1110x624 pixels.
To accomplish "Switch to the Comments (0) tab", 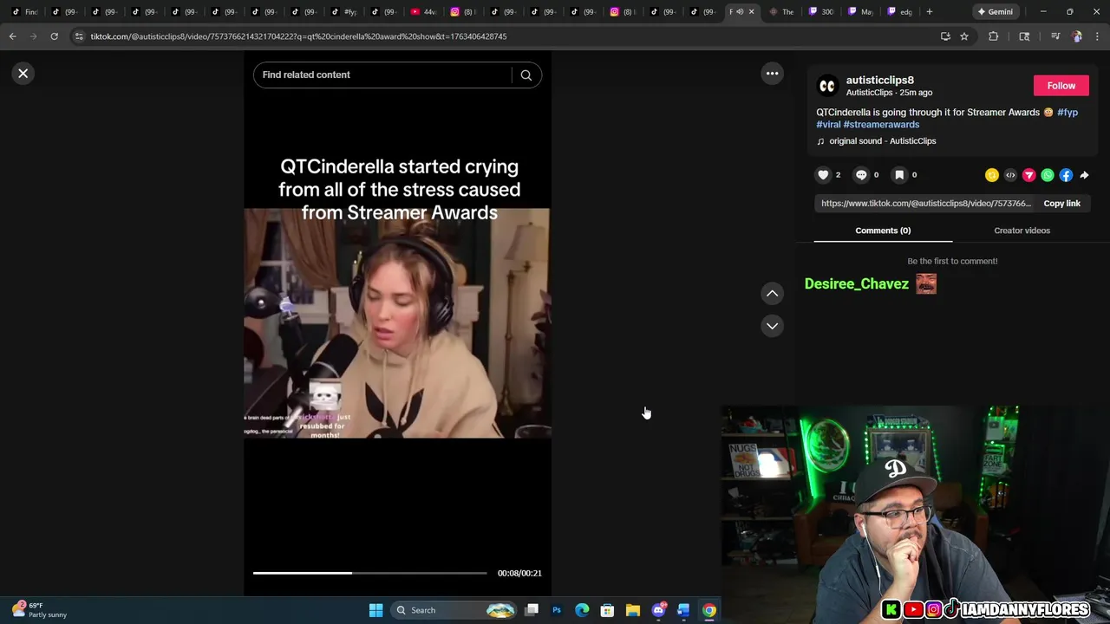I will coord(883,231).
